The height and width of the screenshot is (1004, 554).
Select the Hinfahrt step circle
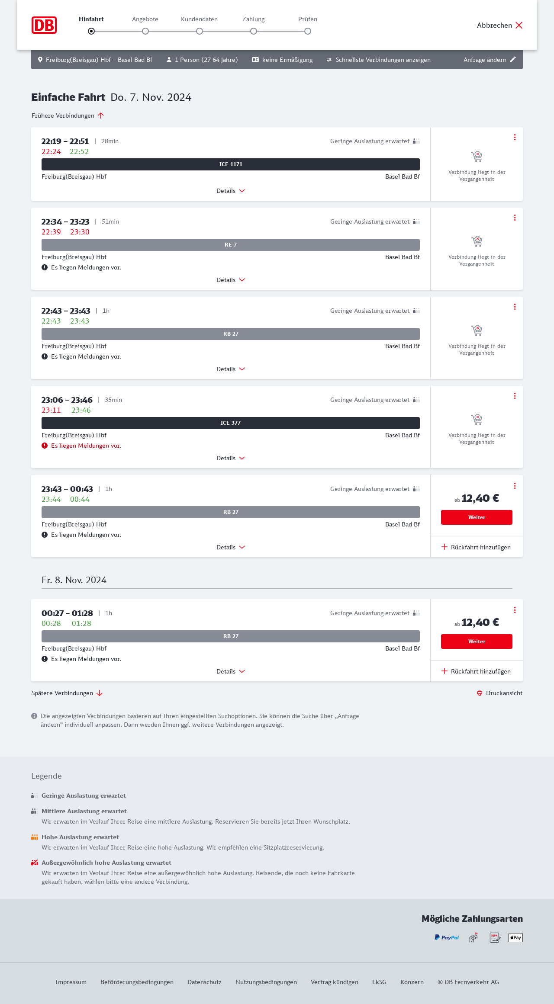pyautogui.click(x=91, y=31)
